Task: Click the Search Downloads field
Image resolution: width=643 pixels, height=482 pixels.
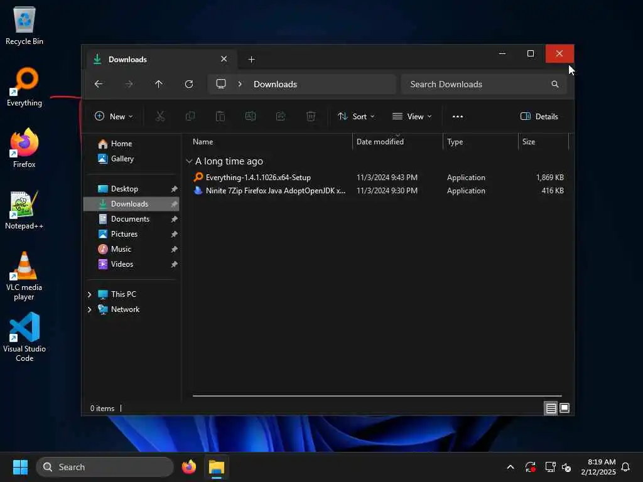Action: [484, 84]
